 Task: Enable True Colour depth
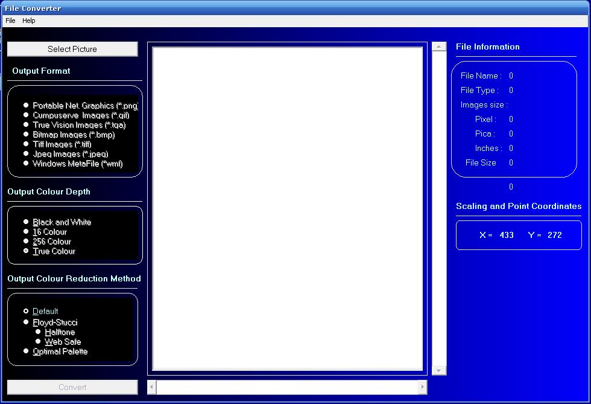click(x=26, y=251)
